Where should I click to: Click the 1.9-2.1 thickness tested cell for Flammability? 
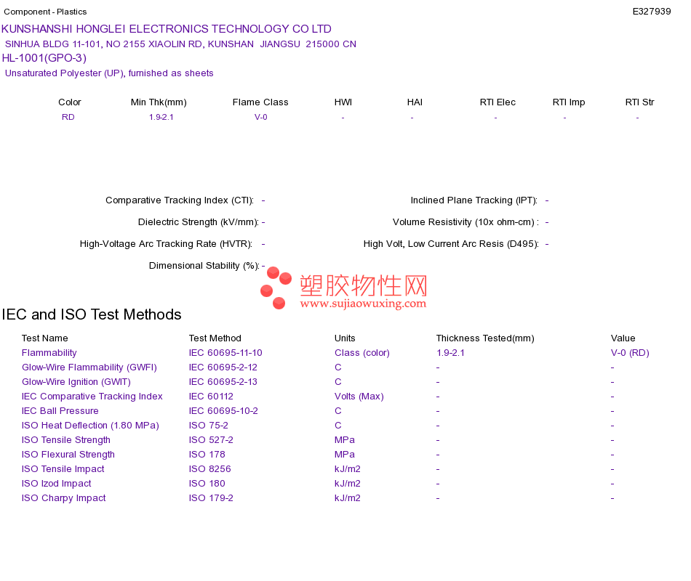click(450, 352)
